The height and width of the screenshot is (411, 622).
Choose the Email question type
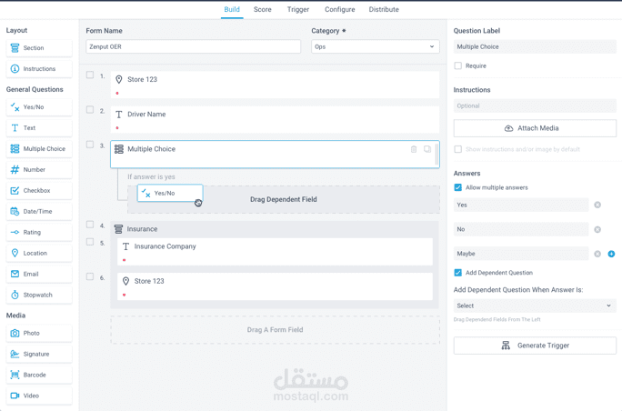pyautogui.click(x=39, y=274)
